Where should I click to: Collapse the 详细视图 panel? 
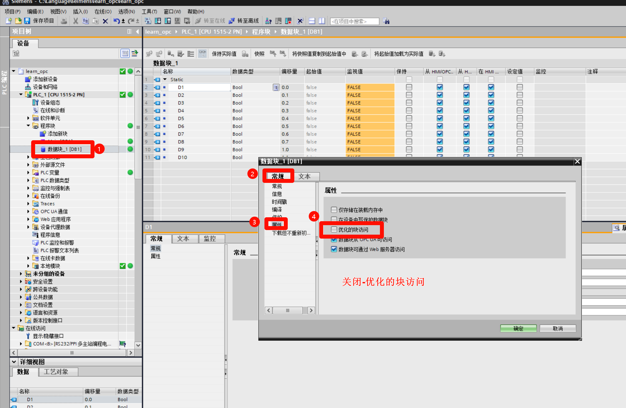[14, 362]
